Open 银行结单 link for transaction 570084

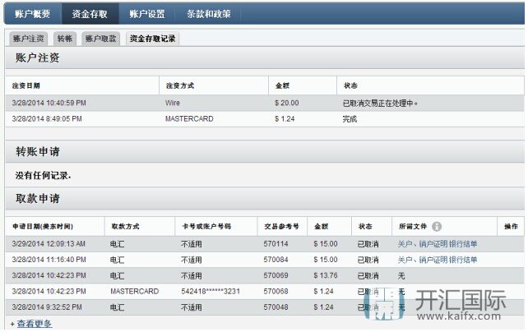click(x=463, y=260)
